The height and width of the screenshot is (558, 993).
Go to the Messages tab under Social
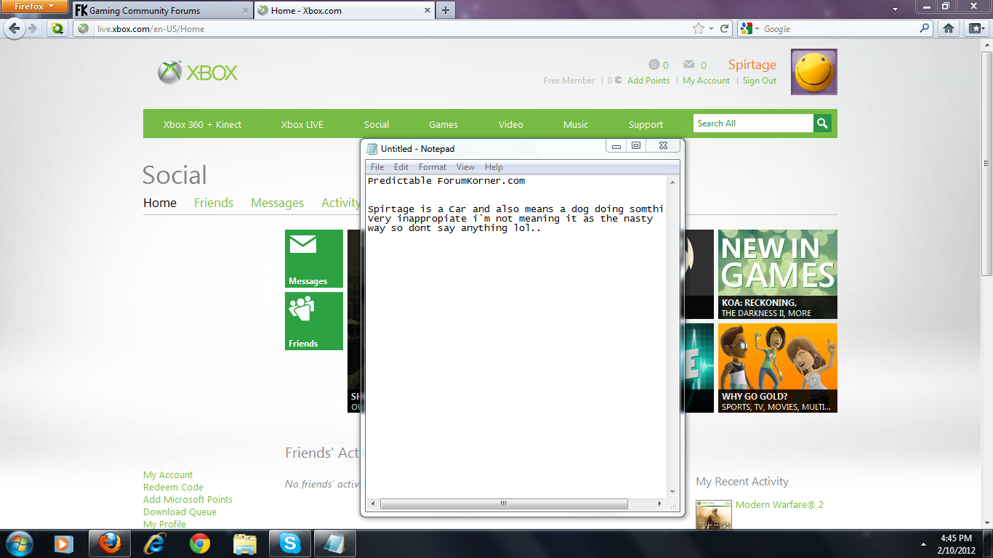[277, 203]
